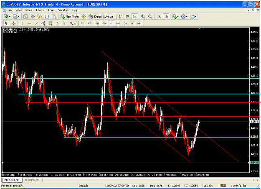Click the connection status bars icon
The width and height of the screenshot is (261, 189).
click(x=223, y=186)
